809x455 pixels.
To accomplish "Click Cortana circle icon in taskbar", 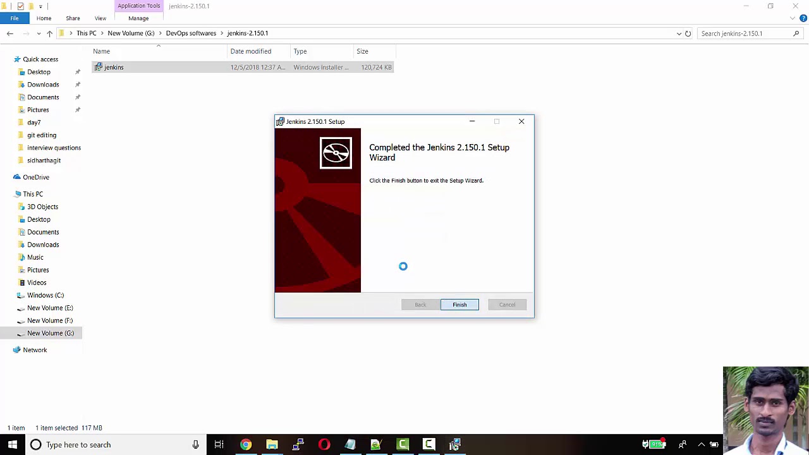I will 36,445.
